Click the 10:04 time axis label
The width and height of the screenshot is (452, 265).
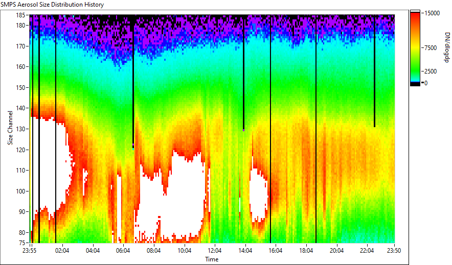tap(184, 251)
